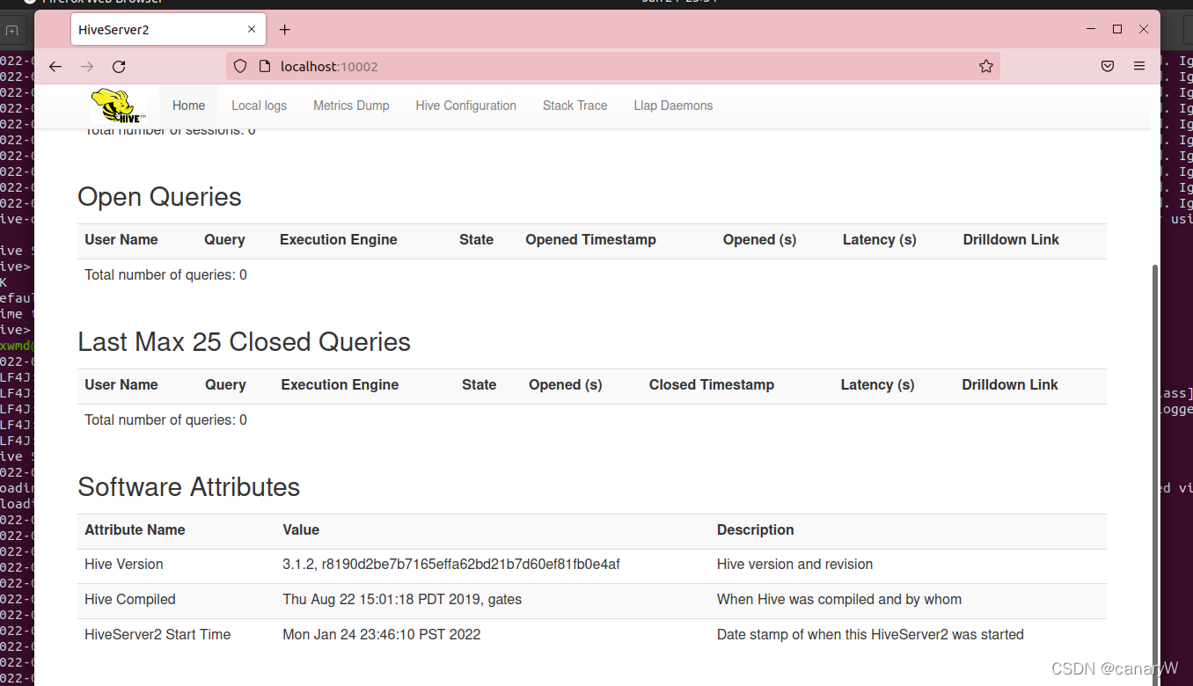Screen dimensions: 1193x686
Task: Click the 3.1.2 revision hash value
Action: [451, 565]
